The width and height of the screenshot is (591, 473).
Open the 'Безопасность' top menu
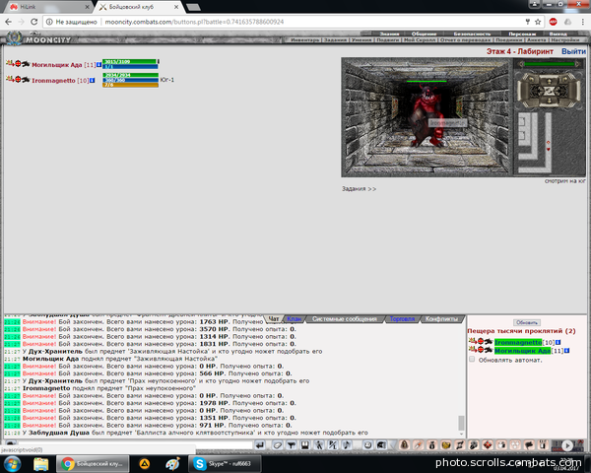[472, 34]
